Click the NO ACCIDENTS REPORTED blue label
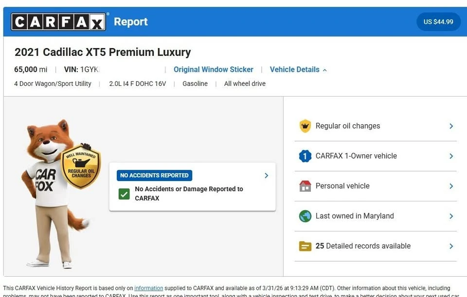The width and height of the screenshot is (467, 297). coord(154,175)
